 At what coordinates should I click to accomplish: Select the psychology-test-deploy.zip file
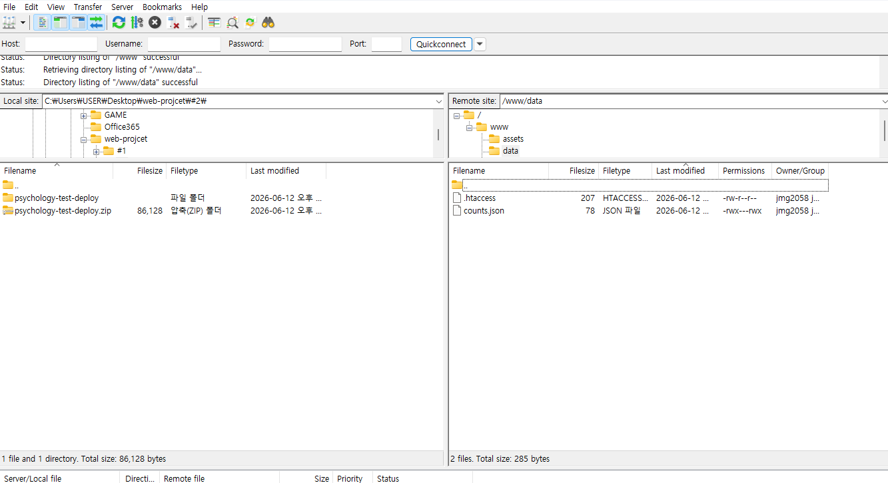(x=63, y=211)
